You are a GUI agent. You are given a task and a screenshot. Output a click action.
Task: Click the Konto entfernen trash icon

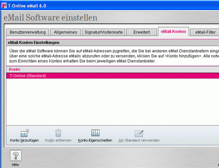tap(58, 133)
